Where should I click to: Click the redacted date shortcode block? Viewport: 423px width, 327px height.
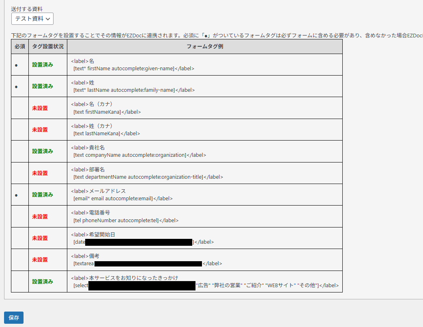pyautogui.click(x=140, y=241)
